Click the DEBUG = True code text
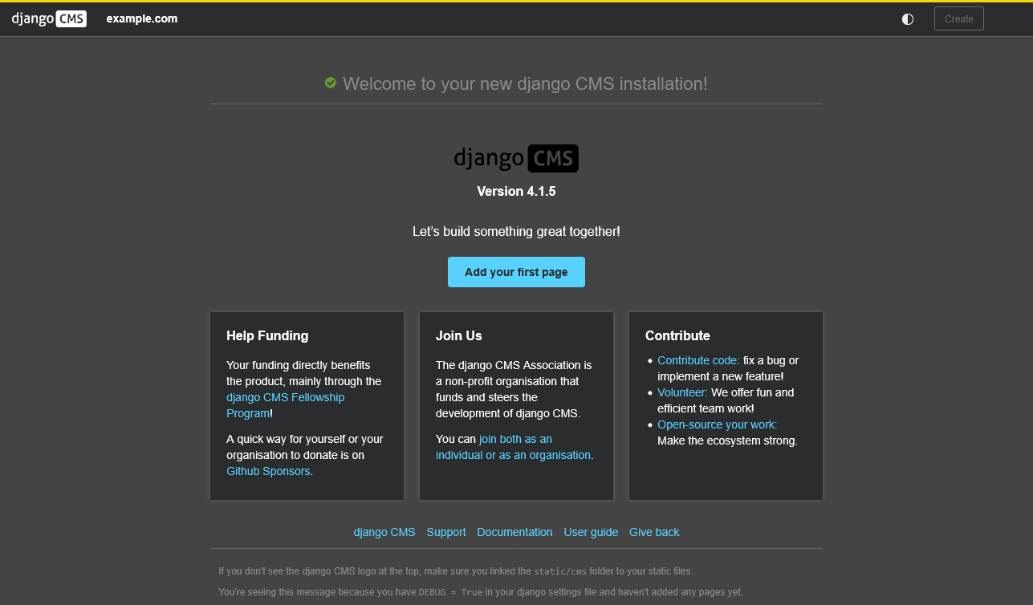Image resolution: width=1033 pixels, height=605 pixels. (x=451, y=592)
